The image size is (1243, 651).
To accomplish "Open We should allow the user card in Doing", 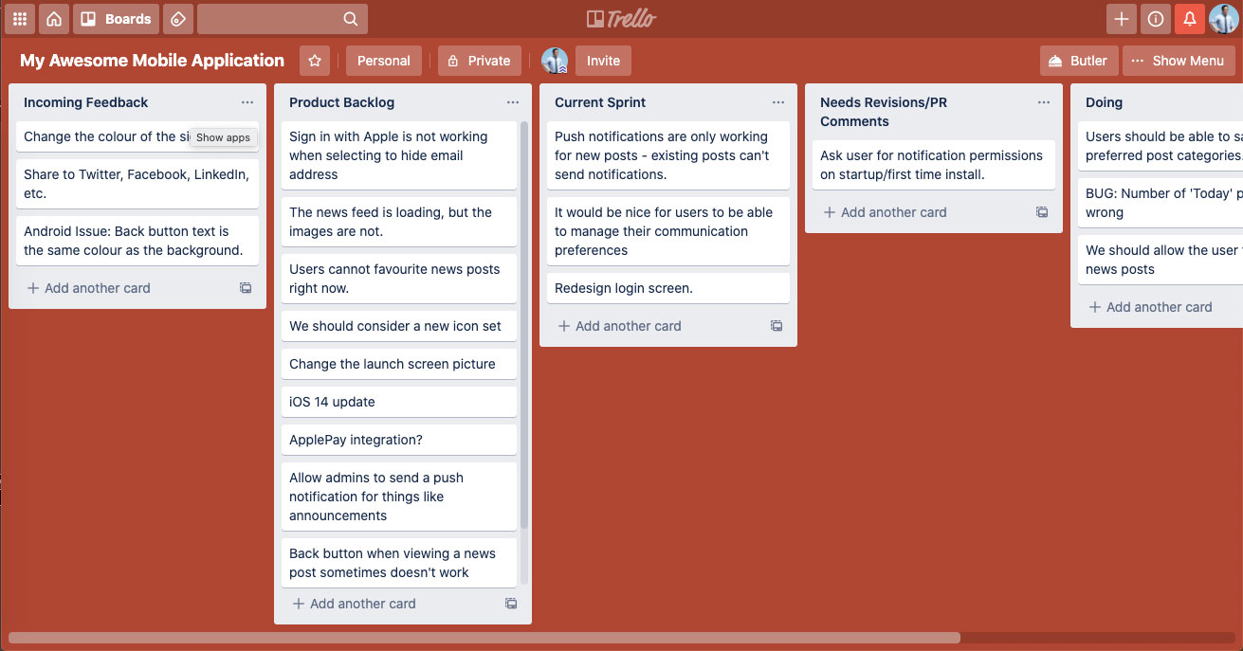I will pyautogui.click(x=1161, y=260).
